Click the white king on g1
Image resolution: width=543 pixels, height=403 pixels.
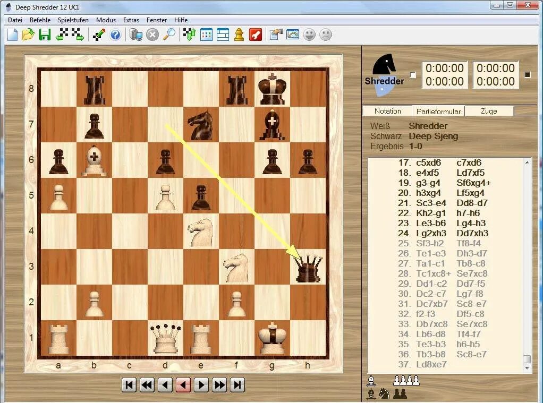273,338
